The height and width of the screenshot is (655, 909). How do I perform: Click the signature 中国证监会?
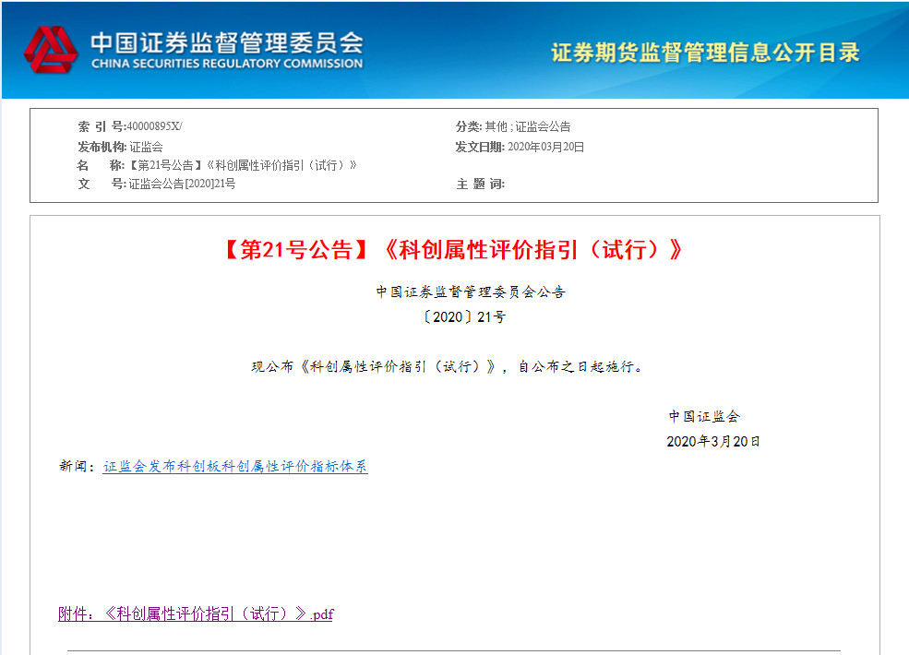(704, 416)
